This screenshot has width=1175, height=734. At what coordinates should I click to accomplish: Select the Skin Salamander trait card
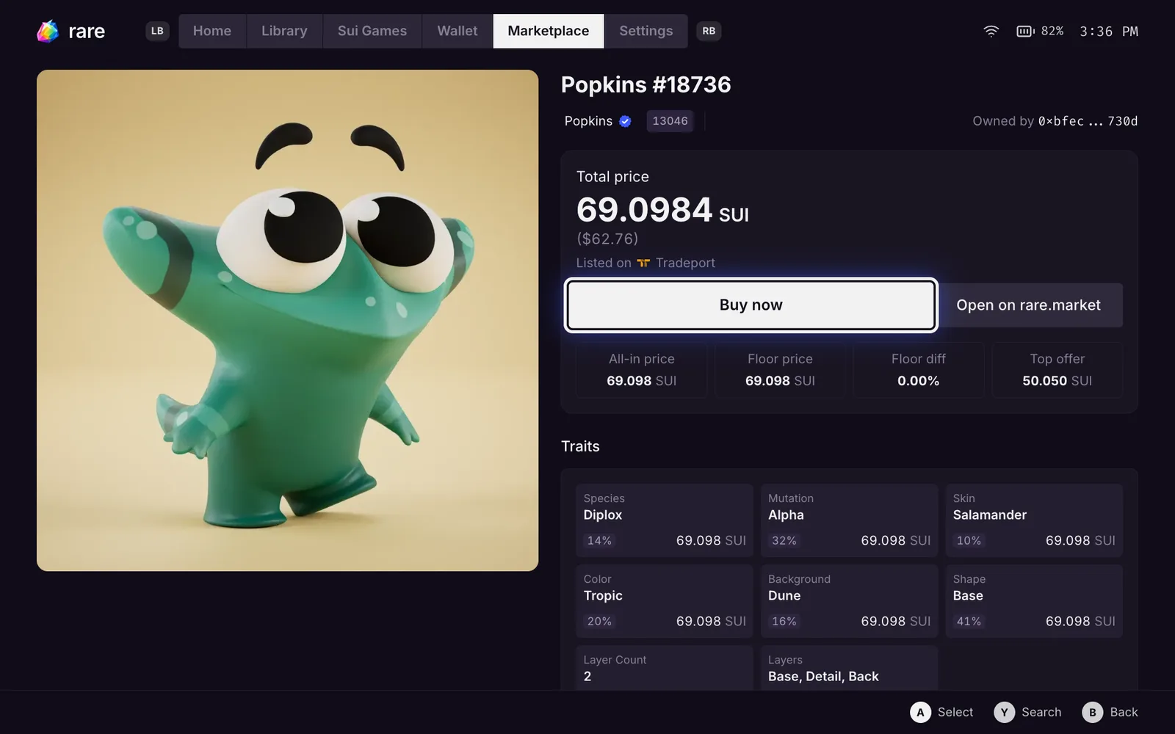coord(1034,520)
